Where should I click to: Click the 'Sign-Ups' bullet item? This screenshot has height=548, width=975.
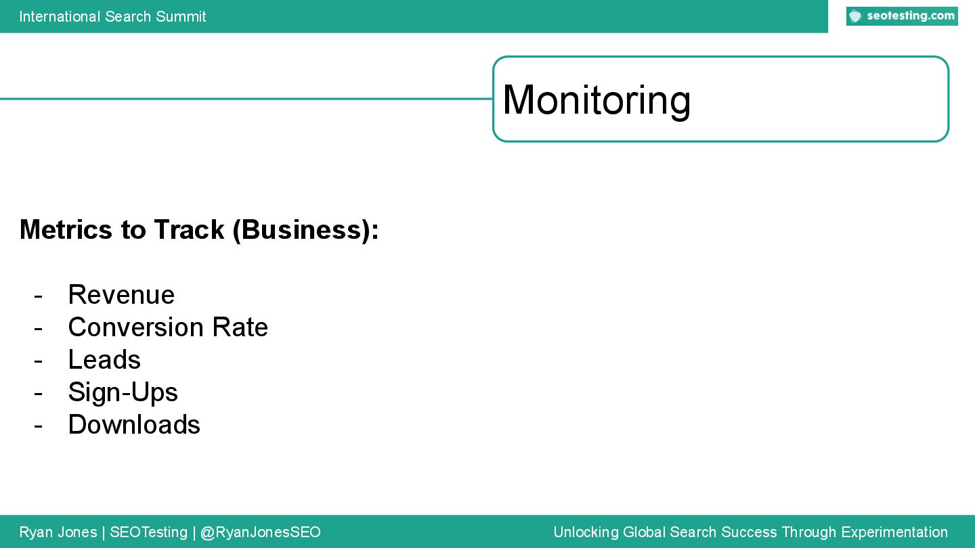123,392
